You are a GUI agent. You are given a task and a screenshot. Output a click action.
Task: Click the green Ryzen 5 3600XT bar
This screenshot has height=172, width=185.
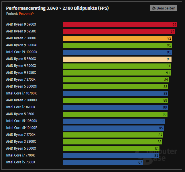(x=115, y=87)
